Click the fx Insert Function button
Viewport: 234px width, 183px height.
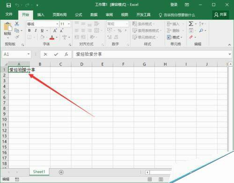[66, 54]
